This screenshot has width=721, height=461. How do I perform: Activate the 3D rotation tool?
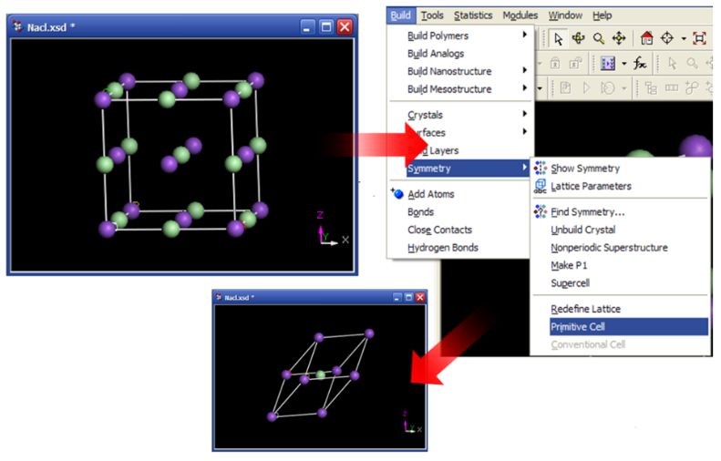(x=578, y=38)
